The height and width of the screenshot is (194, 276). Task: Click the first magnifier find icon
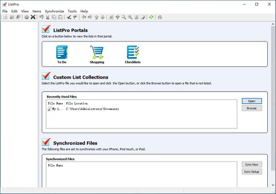click(124, 17)
